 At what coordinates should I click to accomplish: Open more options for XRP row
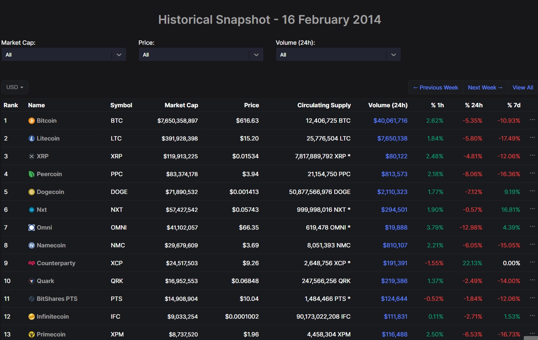pos(532,155)
